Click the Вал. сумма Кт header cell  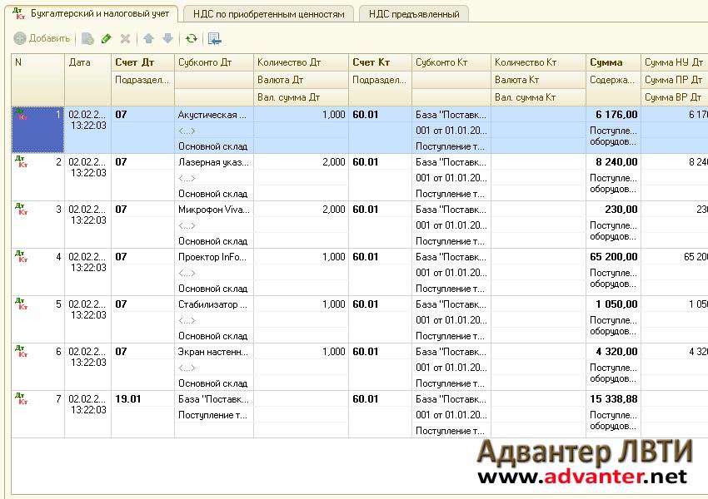pos(539,97)
